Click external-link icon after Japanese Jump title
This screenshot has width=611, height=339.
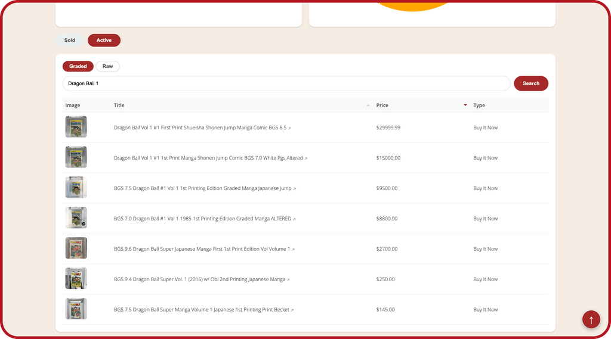295,189
